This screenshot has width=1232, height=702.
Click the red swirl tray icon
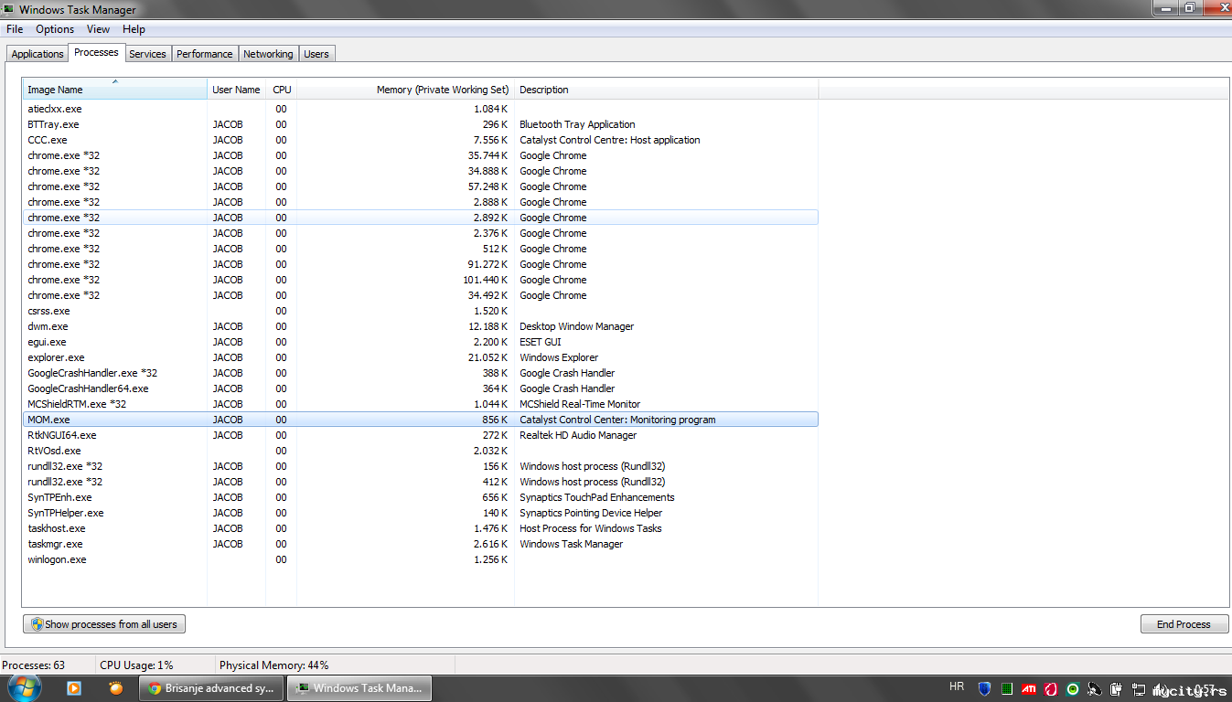click(x=1051, y=688)
